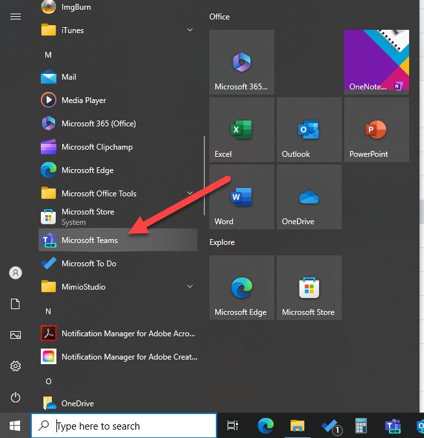
Task: Open Media Player from the app list
Action: point(84,100)
